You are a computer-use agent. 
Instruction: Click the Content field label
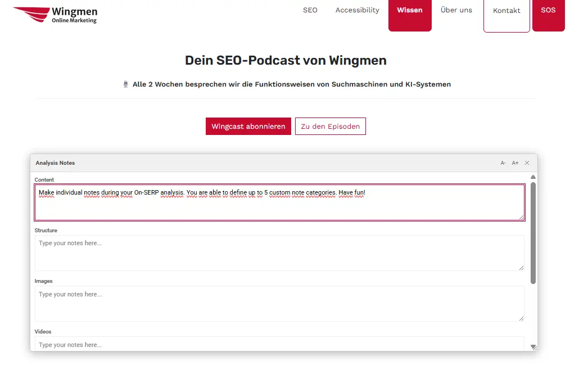(44, 180)
